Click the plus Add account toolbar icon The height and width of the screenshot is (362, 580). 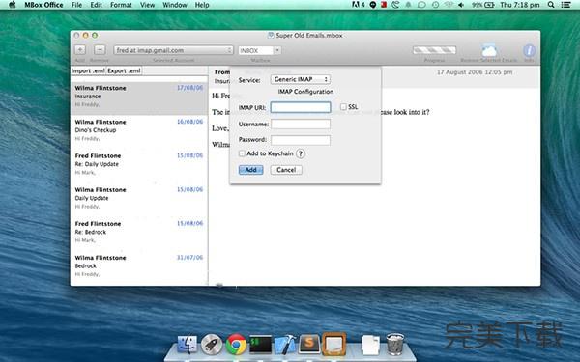(80, 50)
